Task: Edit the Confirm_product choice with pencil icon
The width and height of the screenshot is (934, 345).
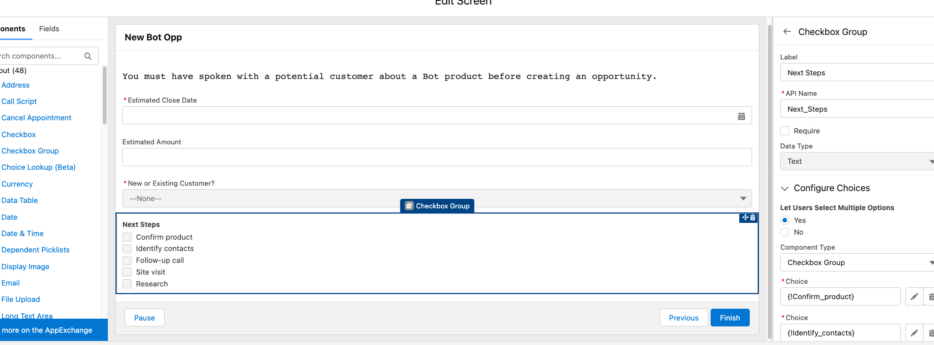Action: coord(914,296)
